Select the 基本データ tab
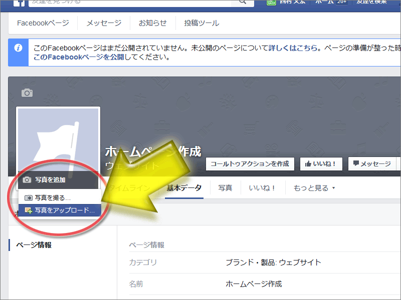This screenshot has height=300, width=401. [x=184, y=188]
